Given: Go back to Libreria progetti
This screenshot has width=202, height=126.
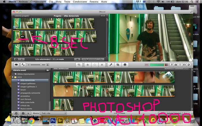Looking at the screenshot, I should [x=22, y=16].
